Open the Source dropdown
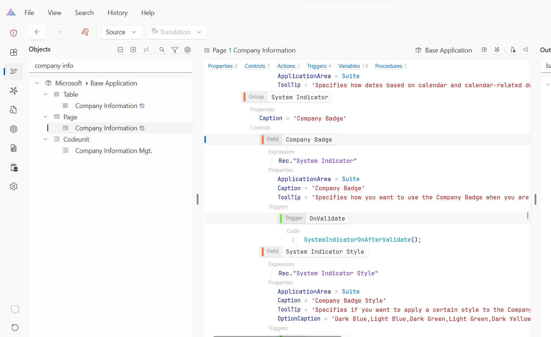Screen dimensions: 551x337 coord(121,32)
